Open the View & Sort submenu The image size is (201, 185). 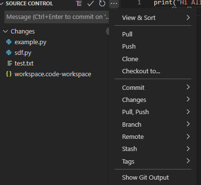153,17
